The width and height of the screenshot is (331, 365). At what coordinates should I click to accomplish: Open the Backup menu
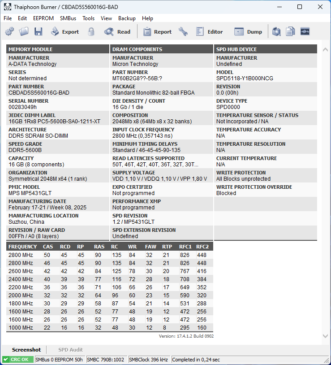point(127,18)
